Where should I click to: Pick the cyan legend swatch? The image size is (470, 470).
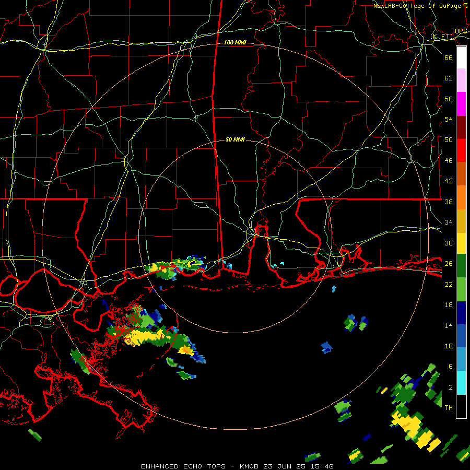click(461, 382)
